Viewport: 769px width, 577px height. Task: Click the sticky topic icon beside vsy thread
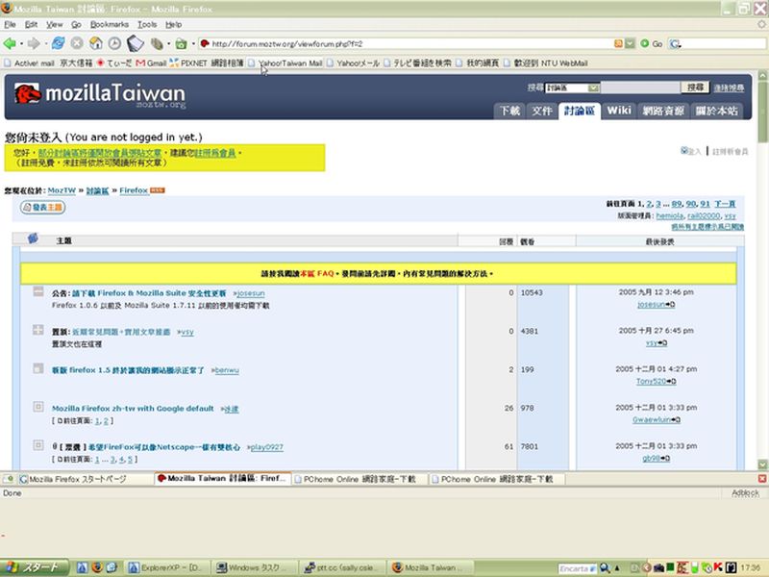coord(38,330)
